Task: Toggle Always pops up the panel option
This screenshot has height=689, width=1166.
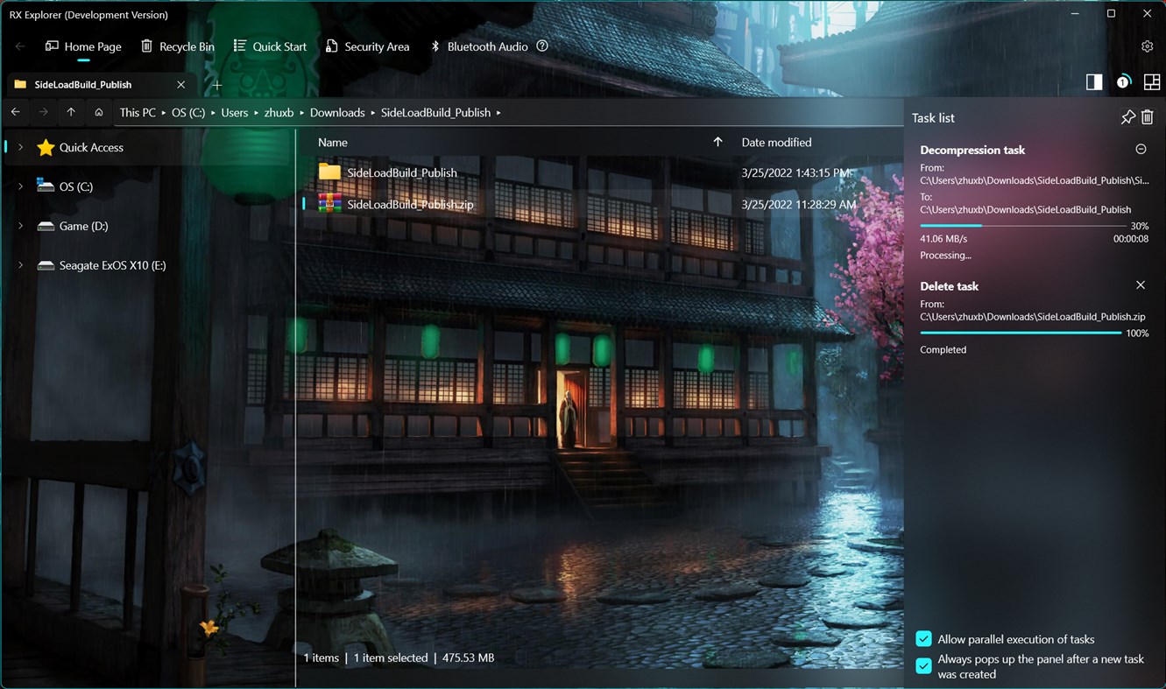Action: point(923,666)
